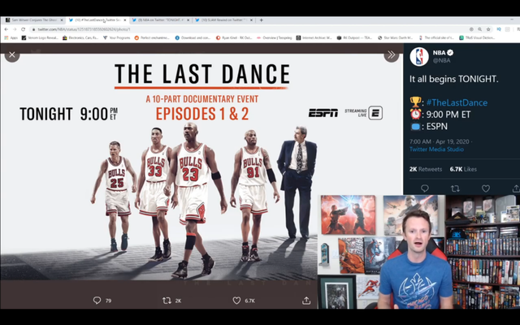Open the 'Download and con...' bookmark
The height and width of the screenshot is (325, 520).
tap(193, 38)
